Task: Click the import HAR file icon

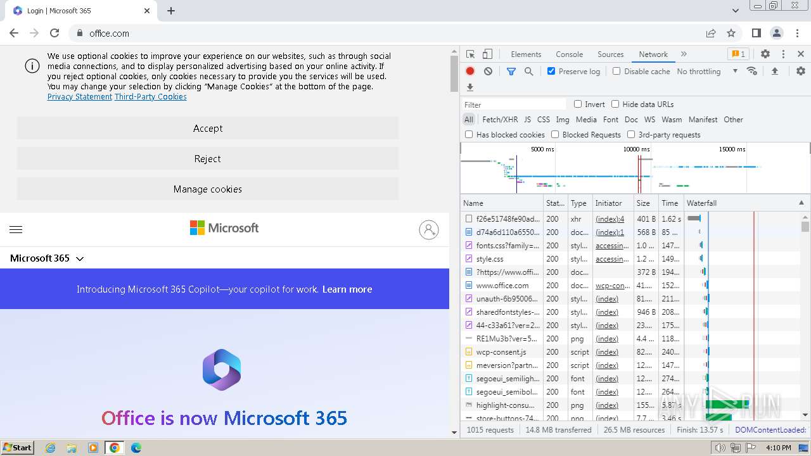Action: click(774, 72)
